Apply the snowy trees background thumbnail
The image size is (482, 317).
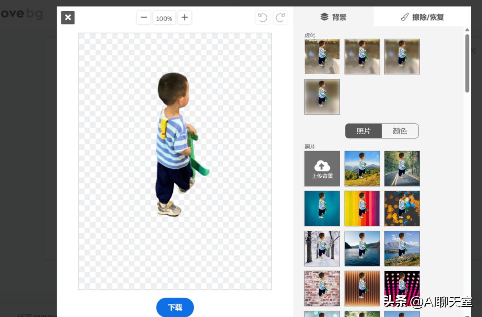click(x=322, y=248)
